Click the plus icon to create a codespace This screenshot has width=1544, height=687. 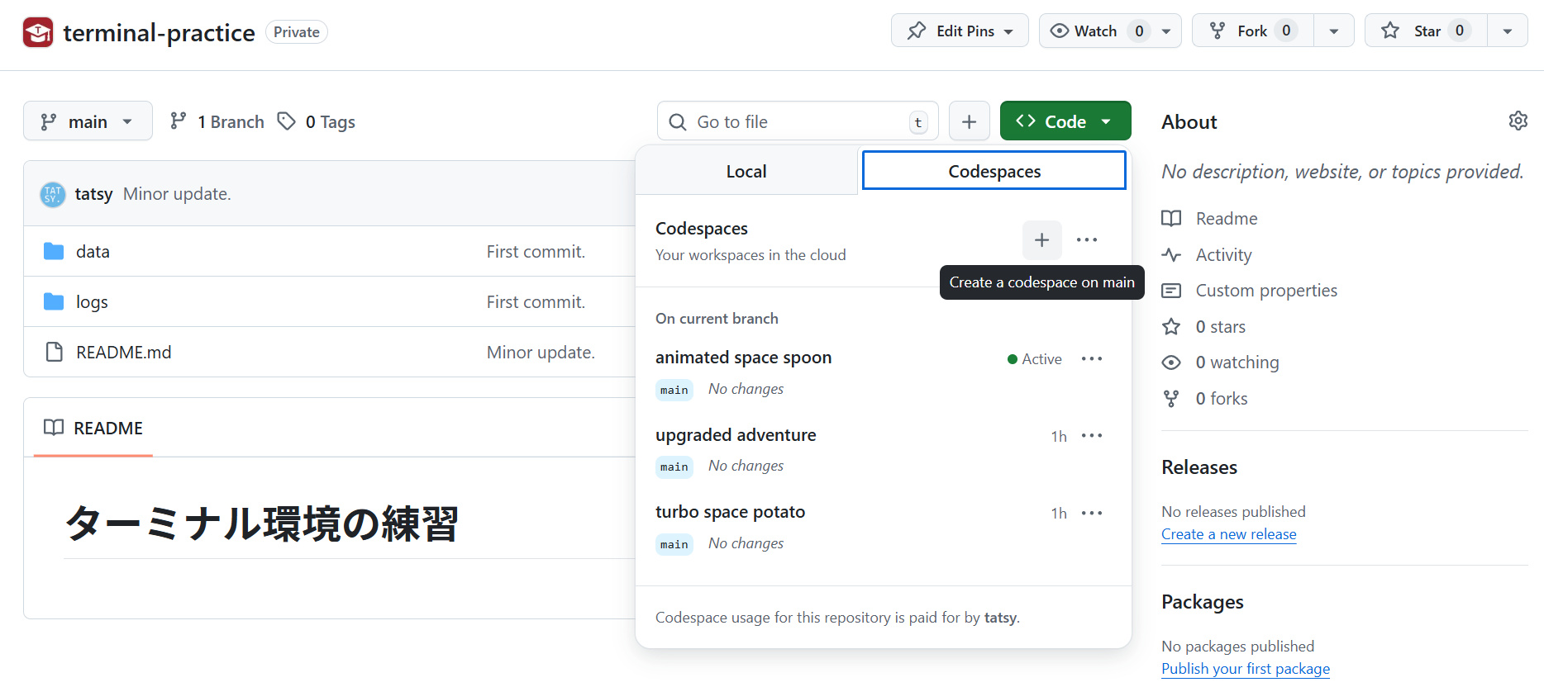pos(1041,240)
